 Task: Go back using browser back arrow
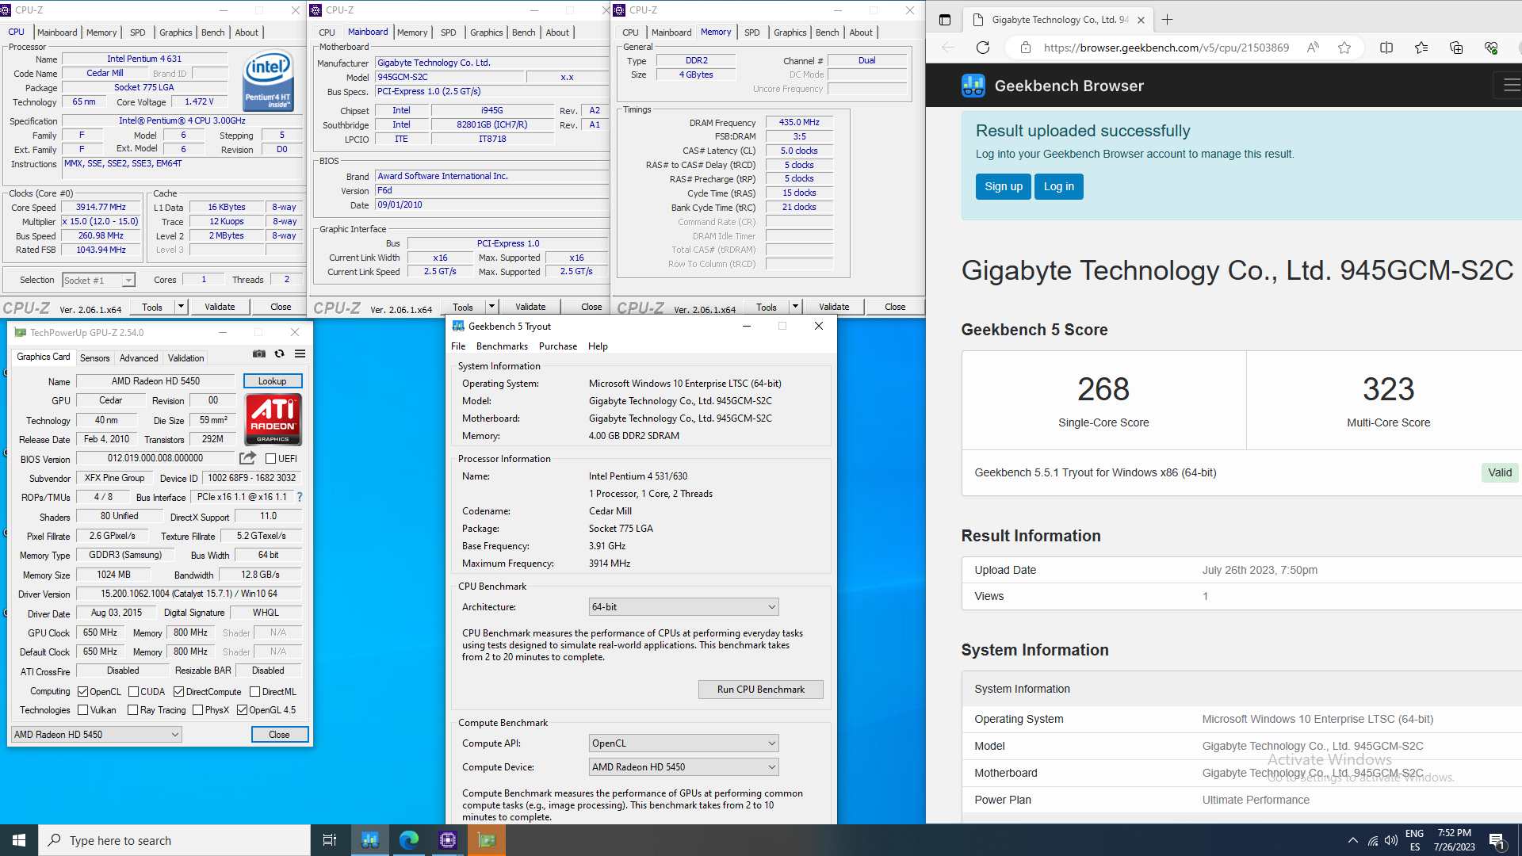click(x=948, y=48)
